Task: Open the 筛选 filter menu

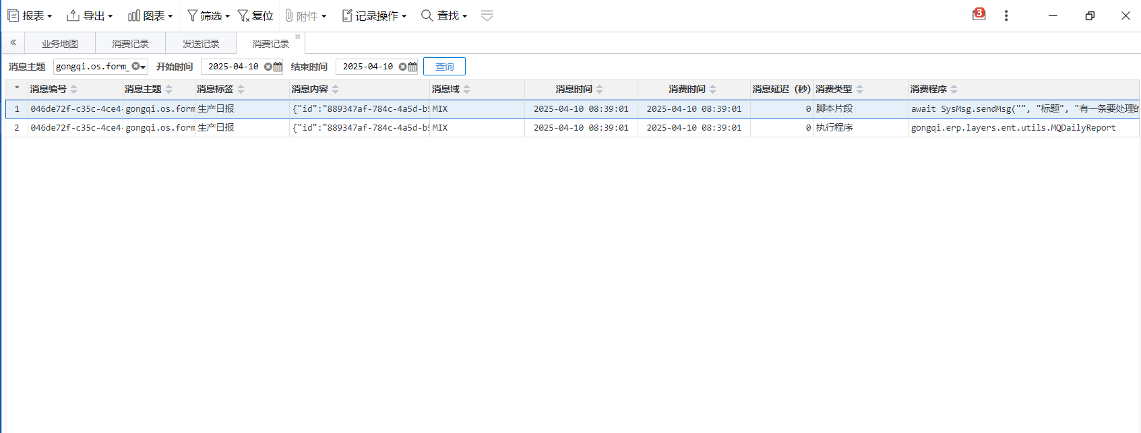Action: 208,15
